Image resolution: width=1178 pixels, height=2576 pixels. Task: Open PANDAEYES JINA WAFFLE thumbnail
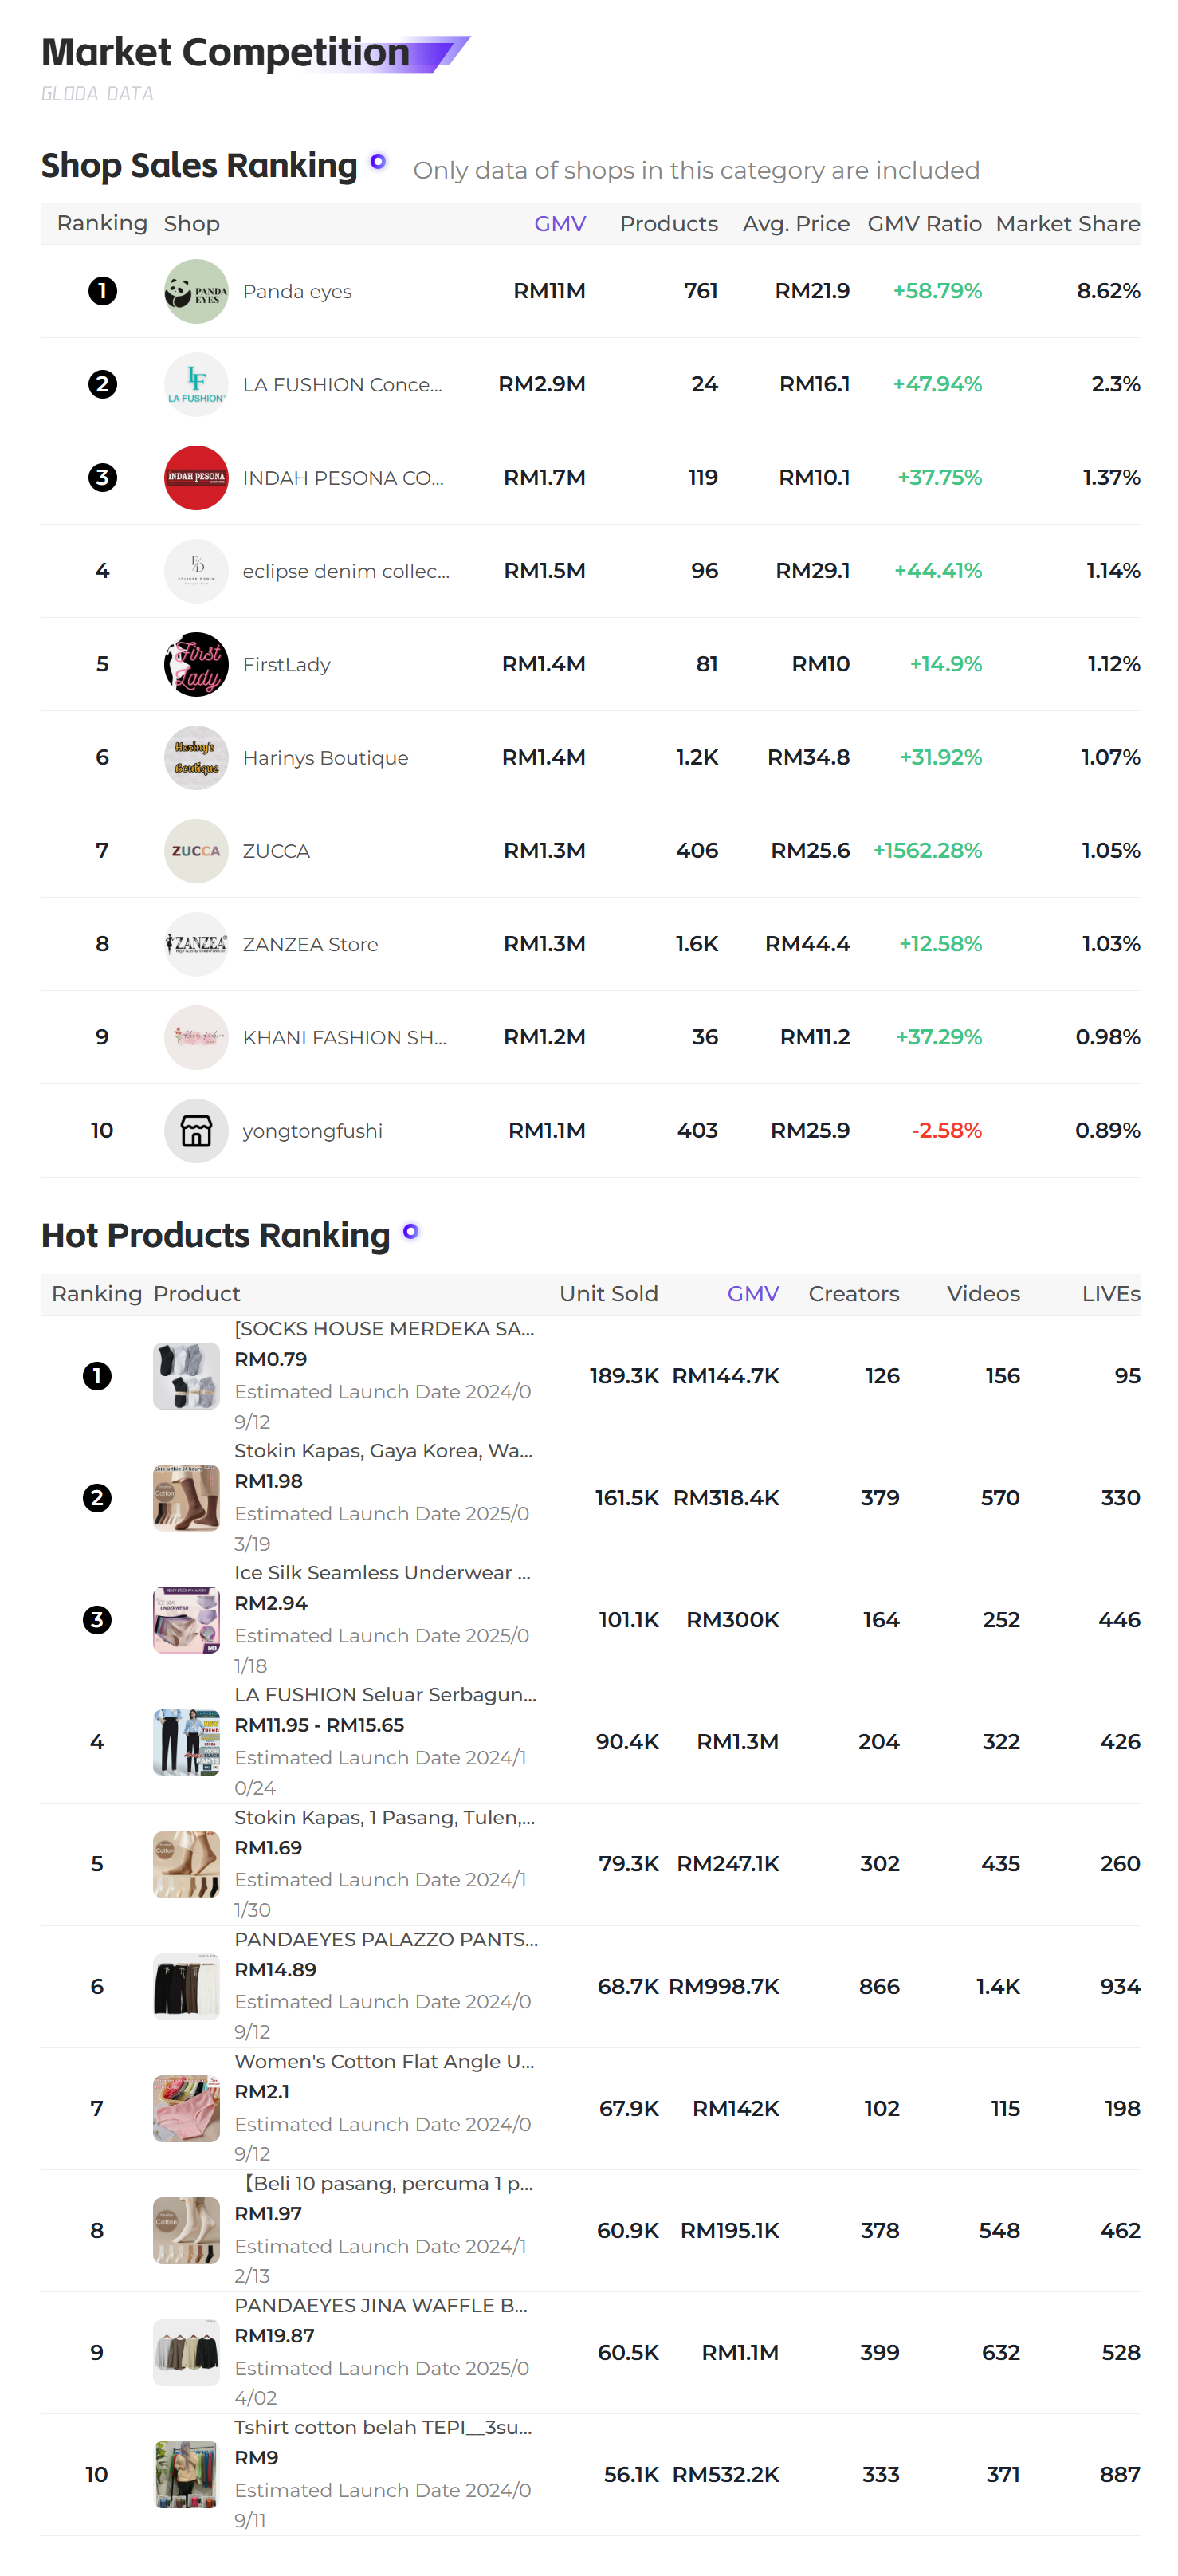tap(186, 2352)
